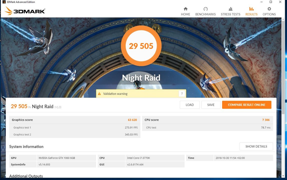Click the CPU test row label
The image size is (287, 180).
(151, 128)
